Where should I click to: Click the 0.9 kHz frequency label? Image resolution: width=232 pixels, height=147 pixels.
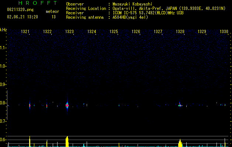(x=3, y=85)
